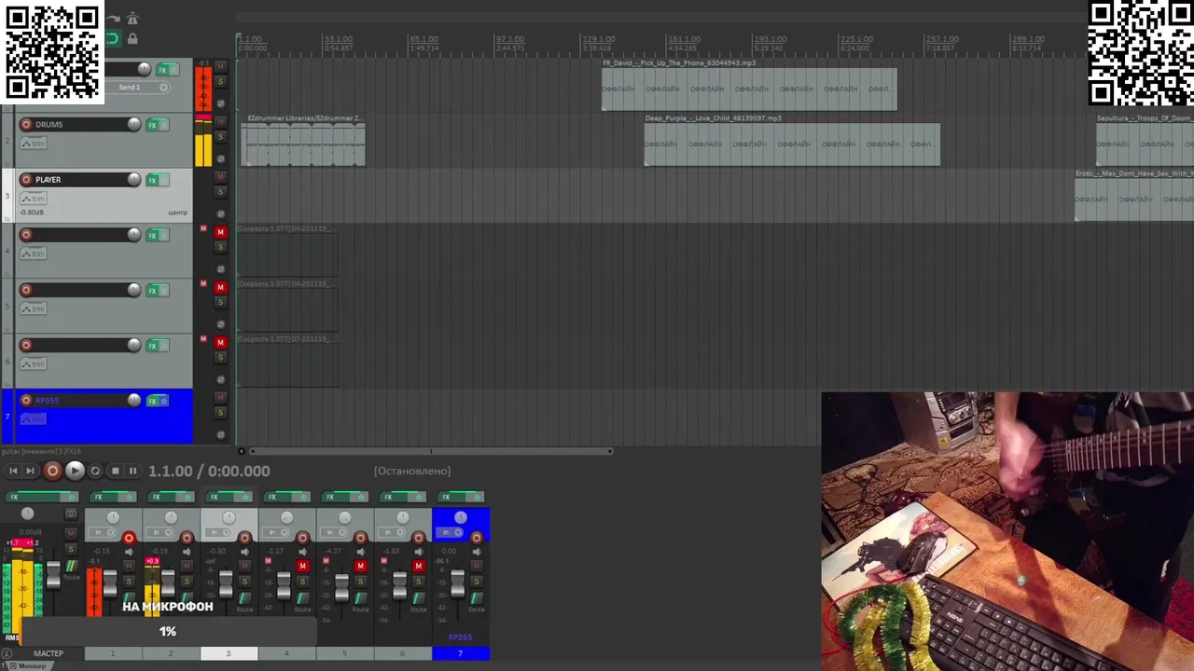The height and width of the screenshot is (671, 1194).
Task: Click monitor speaker icon on mixer channel 1
Action: [x=129, y=552]
